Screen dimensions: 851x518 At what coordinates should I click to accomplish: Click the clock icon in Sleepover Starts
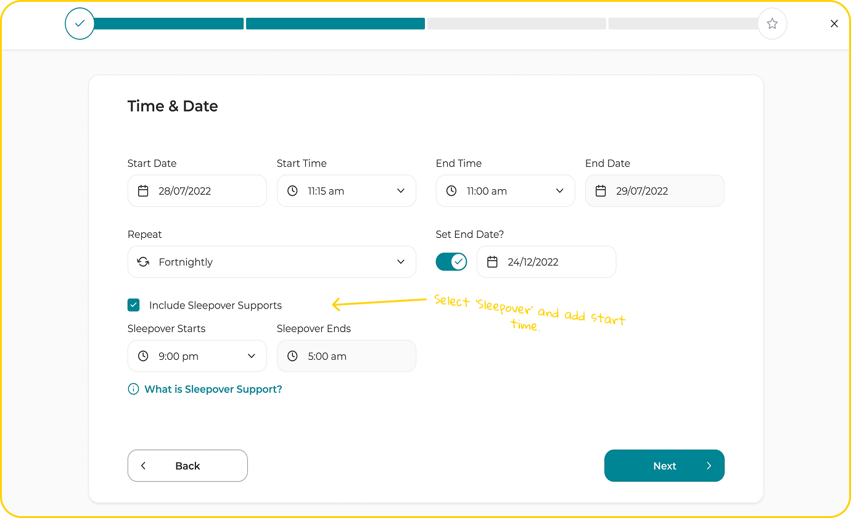coord(143,356)
